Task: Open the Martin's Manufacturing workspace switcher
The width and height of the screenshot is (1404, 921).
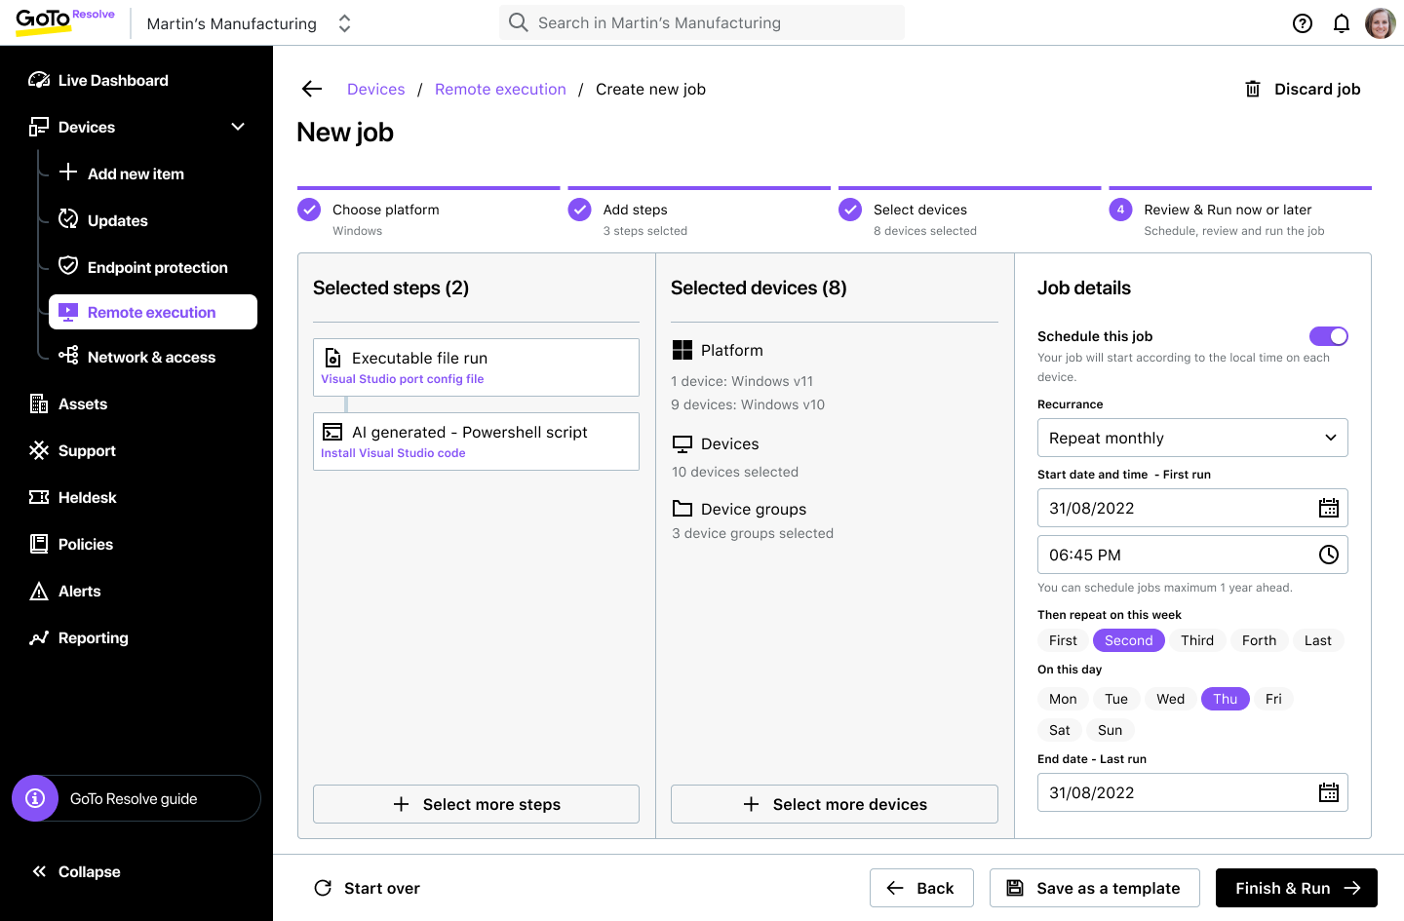Action: pos(344,22)
